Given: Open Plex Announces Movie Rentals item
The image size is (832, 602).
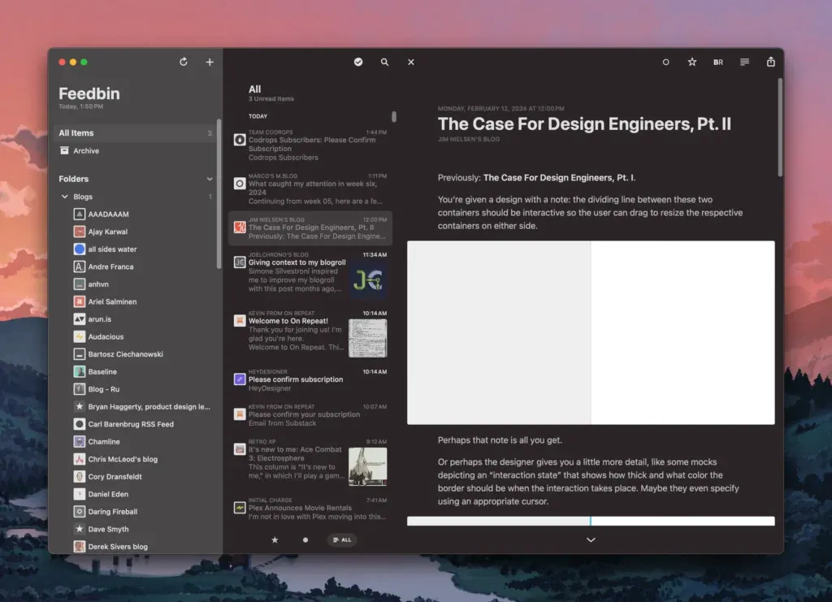Looking at the screenshot, I should point(310,509).
